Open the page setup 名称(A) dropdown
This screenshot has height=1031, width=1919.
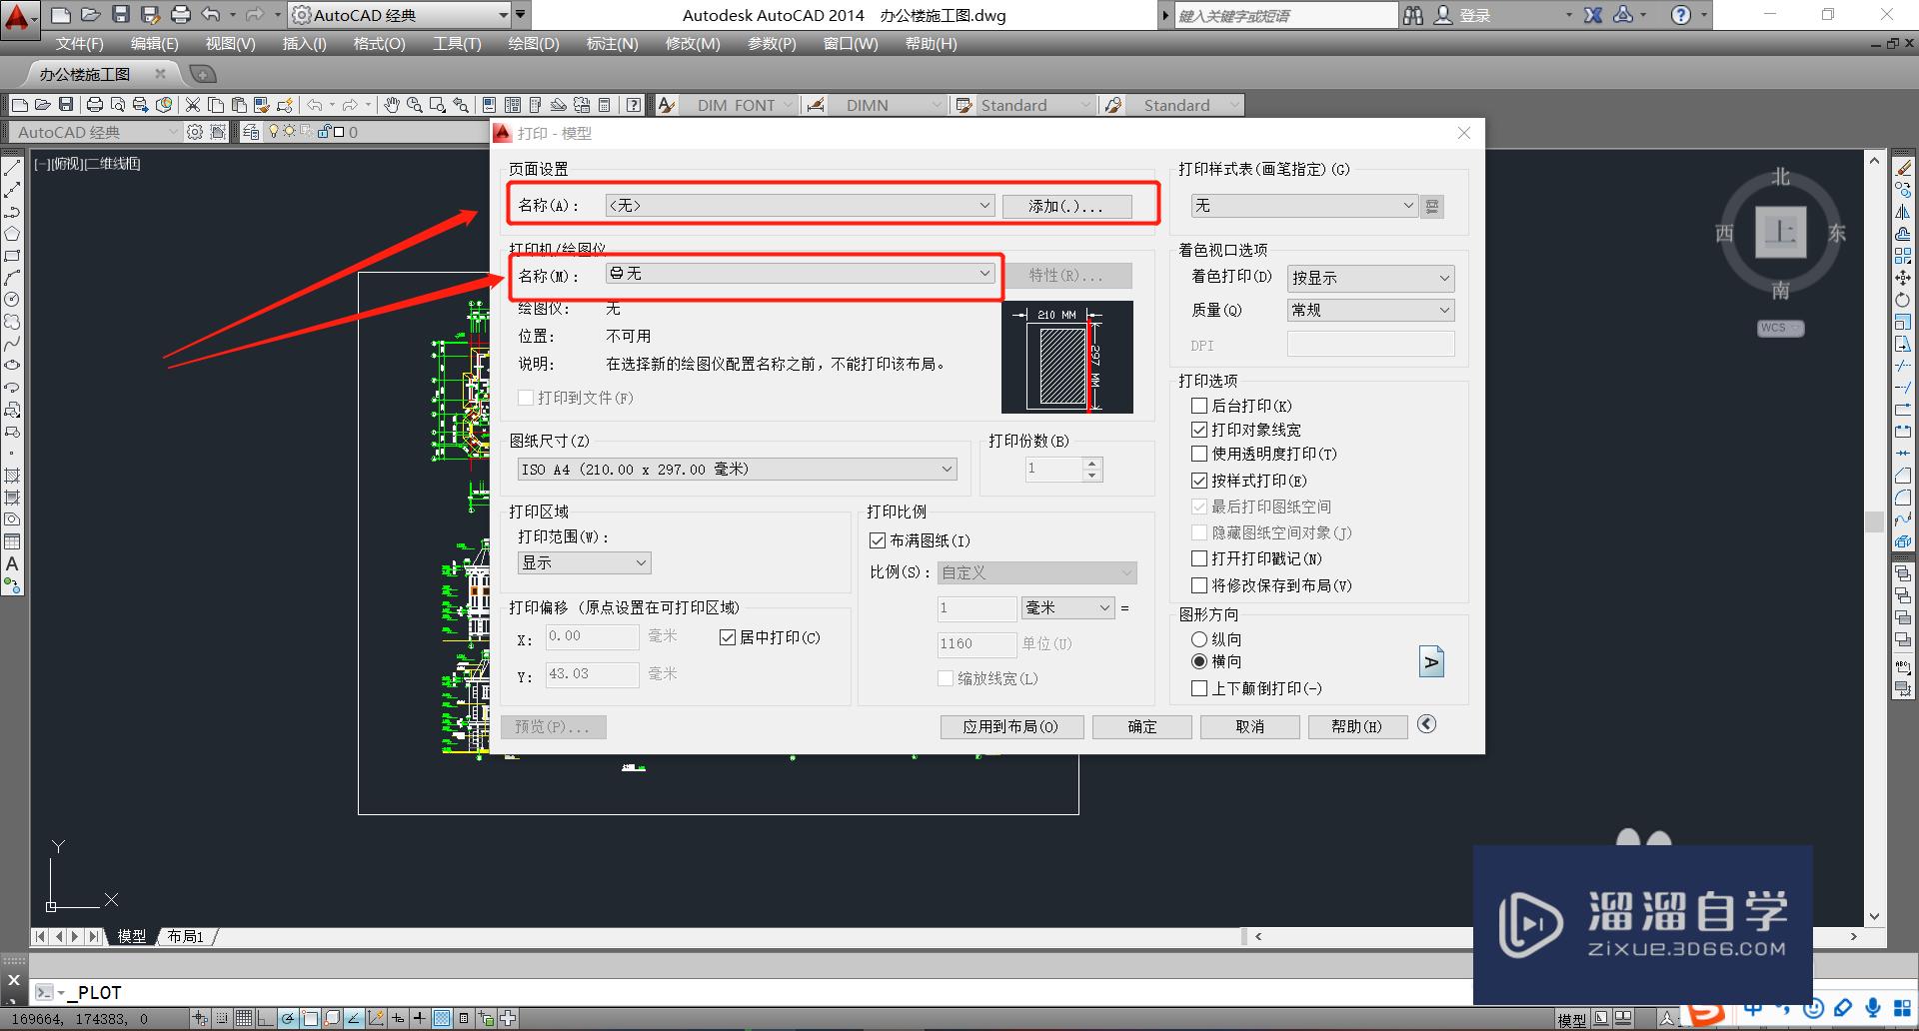click(x=800, y=205)
